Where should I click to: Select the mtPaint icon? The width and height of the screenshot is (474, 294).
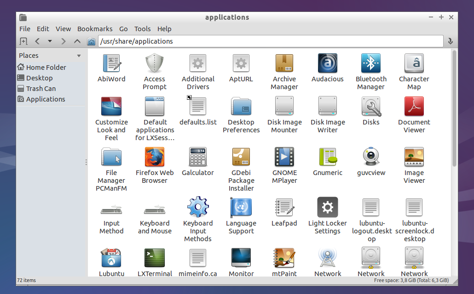click(284, 258)
